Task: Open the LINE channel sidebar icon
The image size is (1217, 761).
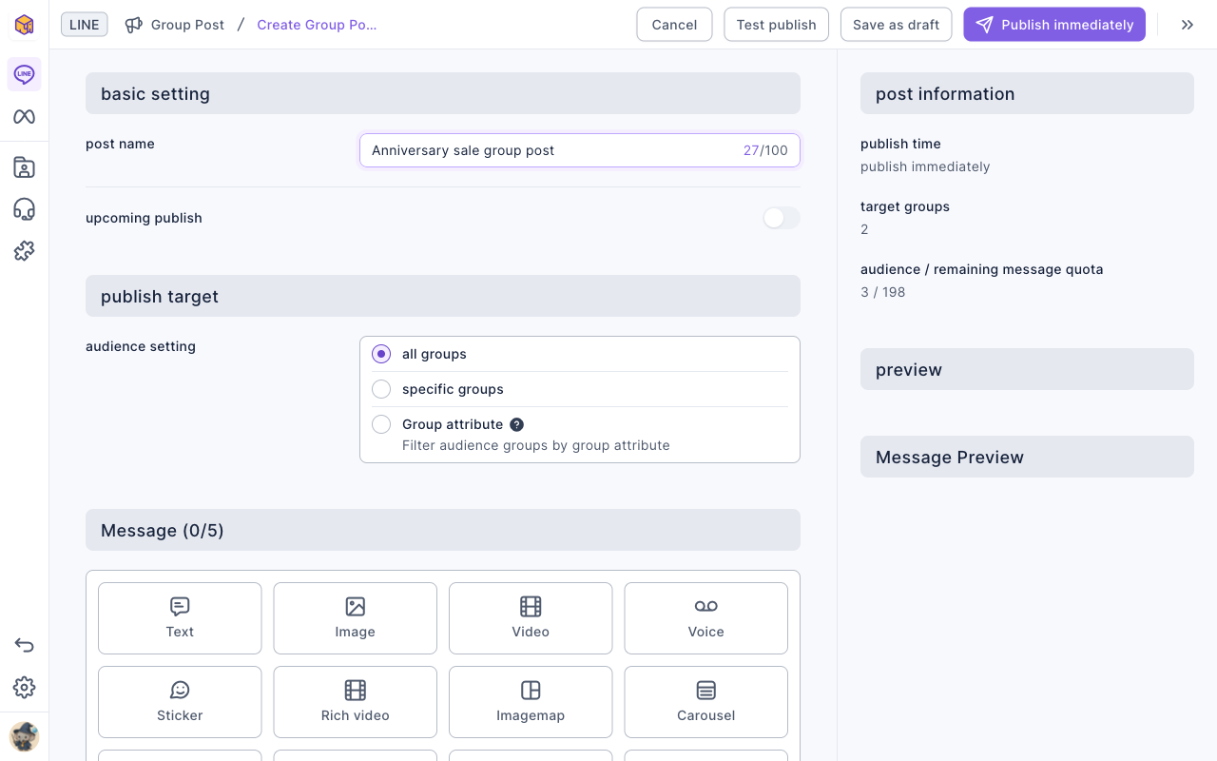Action: coord(25,74)
